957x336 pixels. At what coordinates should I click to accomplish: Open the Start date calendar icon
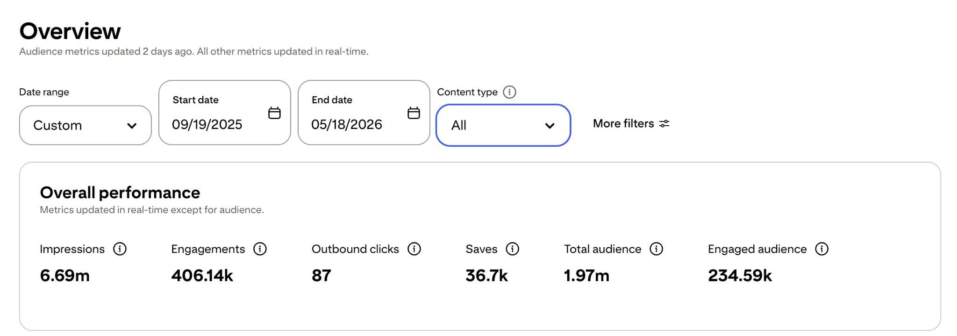(x=274, y=113)
